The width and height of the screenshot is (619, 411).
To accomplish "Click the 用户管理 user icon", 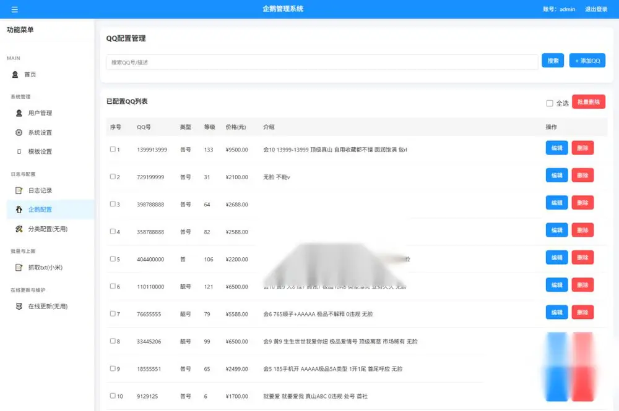I will tap(19, 113).
